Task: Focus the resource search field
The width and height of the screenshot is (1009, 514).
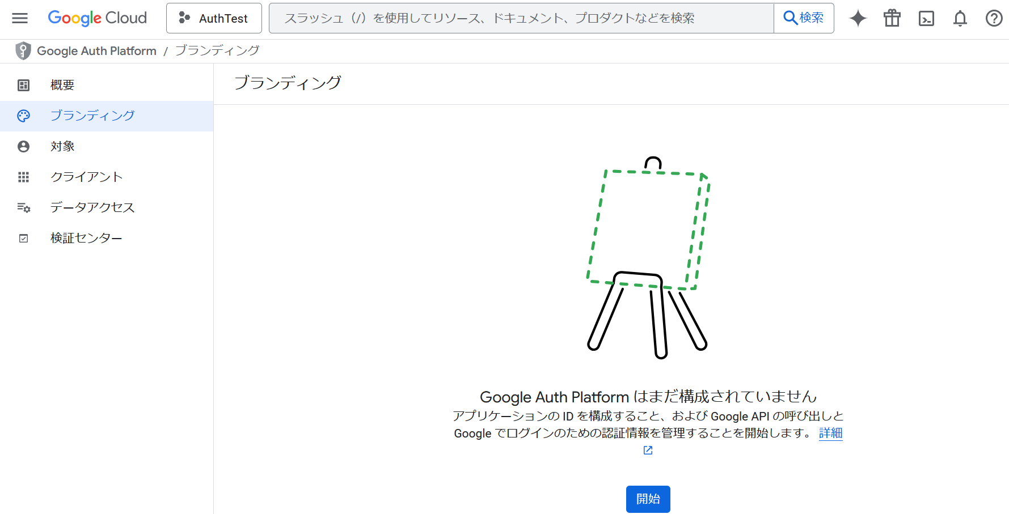Action: (x=521, y=18)
